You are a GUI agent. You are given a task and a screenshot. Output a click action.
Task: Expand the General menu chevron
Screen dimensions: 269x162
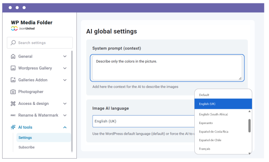click(x=65, y=56)
